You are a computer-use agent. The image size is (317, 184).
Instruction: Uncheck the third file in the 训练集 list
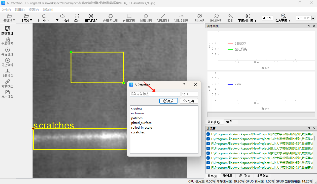[208, 144]
